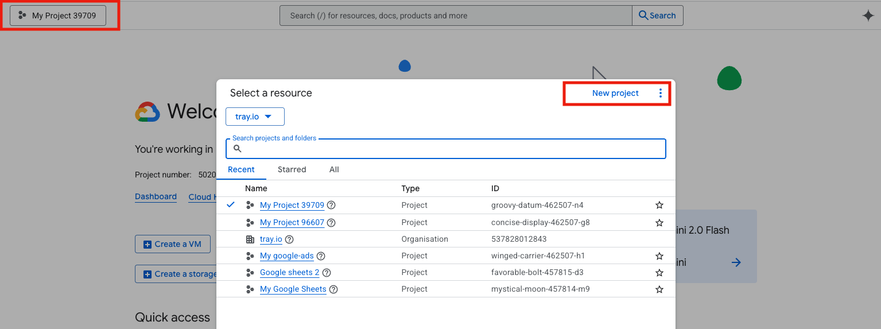Open the Gemini sparkle icon
Viewport: 881px width, 329px height.
point(868,16)
